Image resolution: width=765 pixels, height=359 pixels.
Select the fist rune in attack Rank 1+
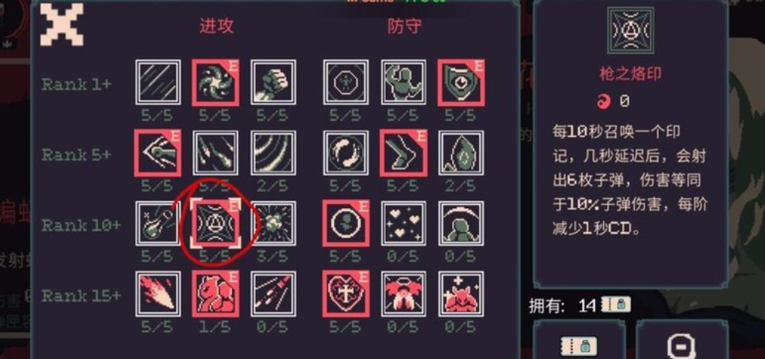pyautogui.click(x=273, y=83)
